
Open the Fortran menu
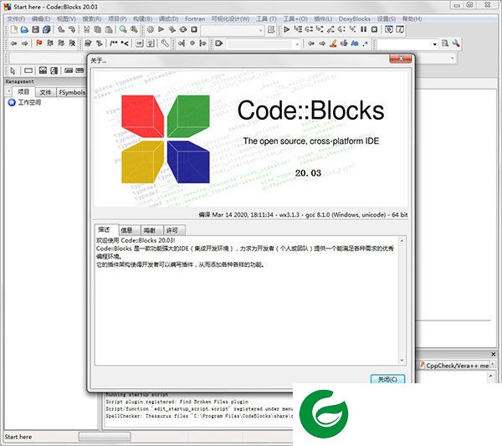(195, 19)
